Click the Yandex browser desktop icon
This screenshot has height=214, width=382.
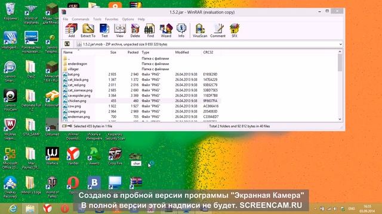pyautogui.click(x=73, y=156)
